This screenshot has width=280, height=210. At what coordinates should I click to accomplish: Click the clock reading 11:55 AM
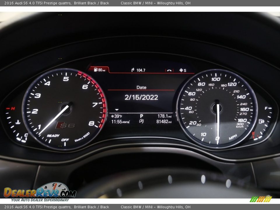tap(119, 122)
